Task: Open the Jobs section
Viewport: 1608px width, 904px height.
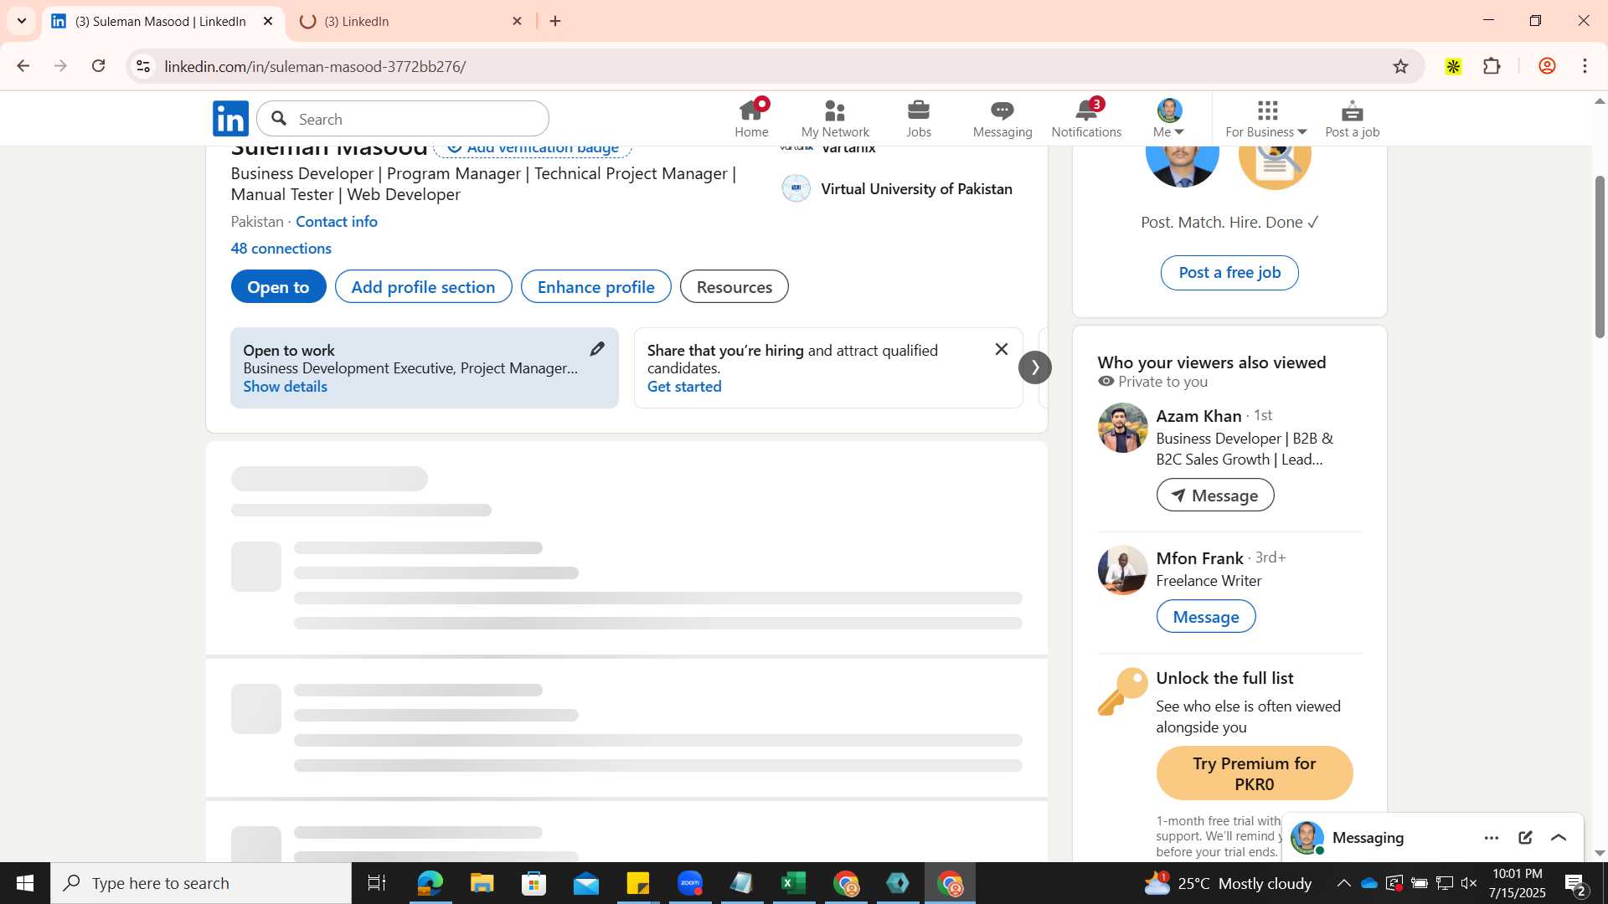Action: (x=919, y=118)
